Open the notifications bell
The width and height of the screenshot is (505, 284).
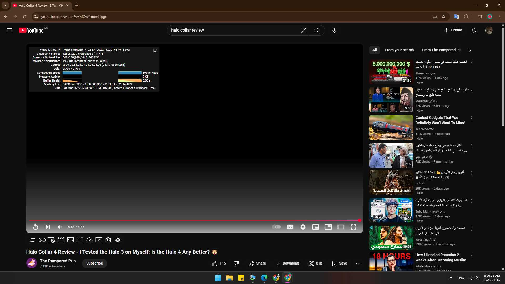(x=474, y=30)
